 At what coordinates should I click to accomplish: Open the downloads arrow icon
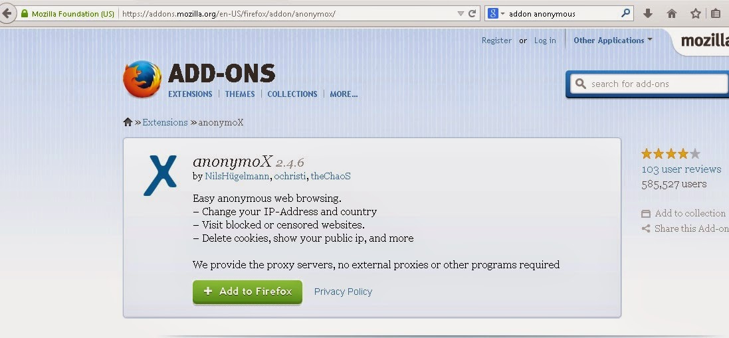click(x=648, y=13)
